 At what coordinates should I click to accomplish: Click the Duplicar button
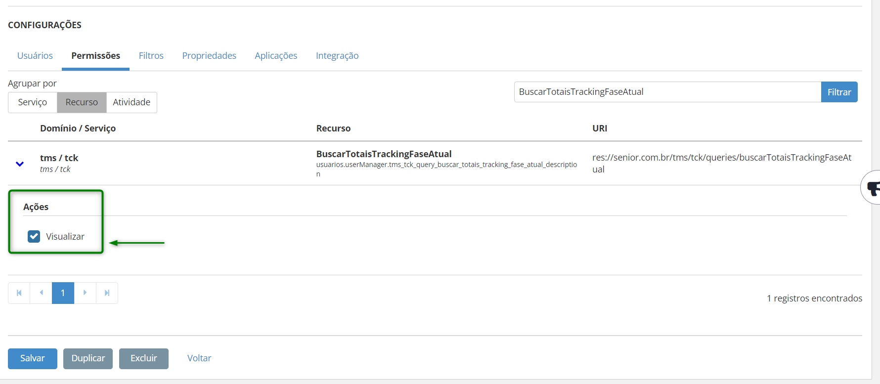pos(88,358)
